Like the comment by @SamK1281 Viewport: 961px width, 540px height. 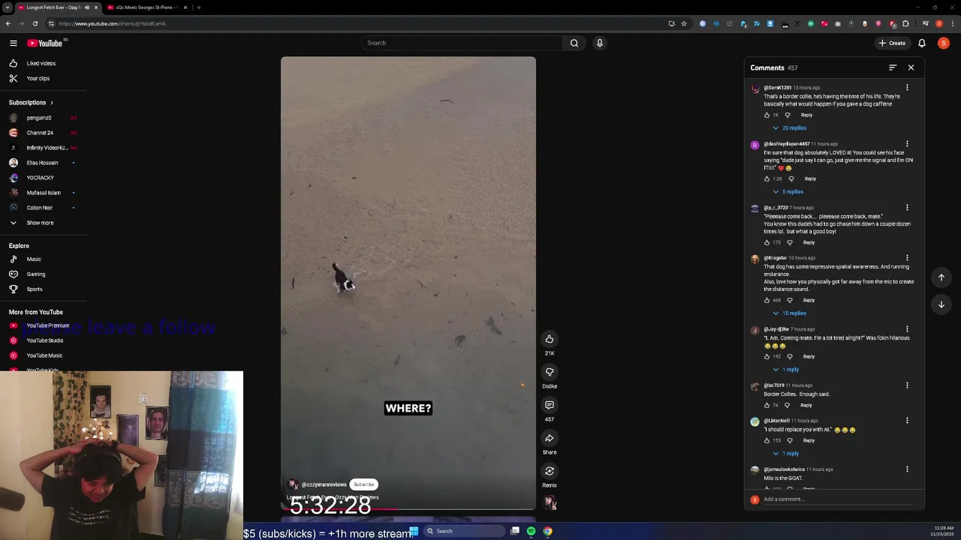coord(767,115)
